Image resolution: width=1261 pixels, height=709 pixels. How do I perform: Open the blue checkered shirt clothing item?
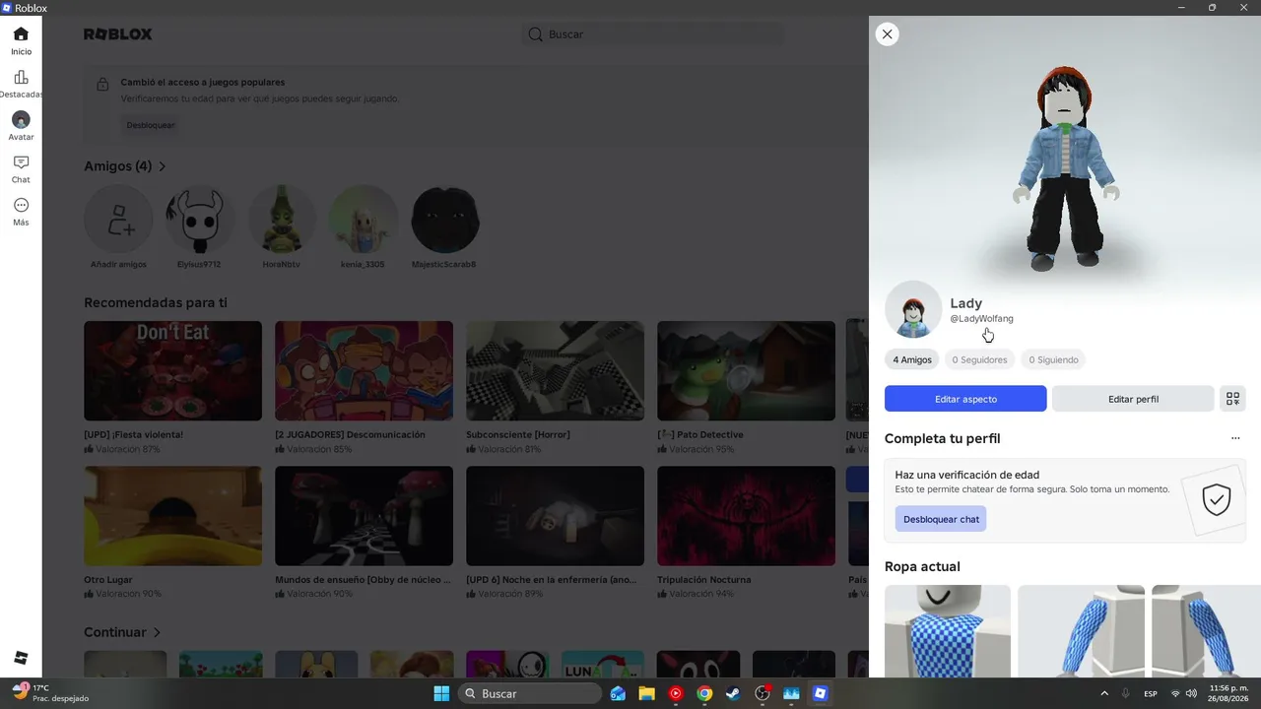click(948, 631)
